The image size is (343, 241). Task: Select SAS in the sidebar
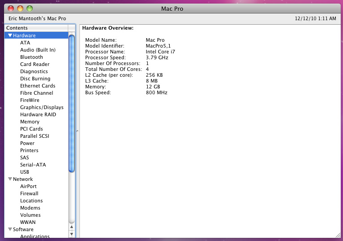tap(25, 158)
